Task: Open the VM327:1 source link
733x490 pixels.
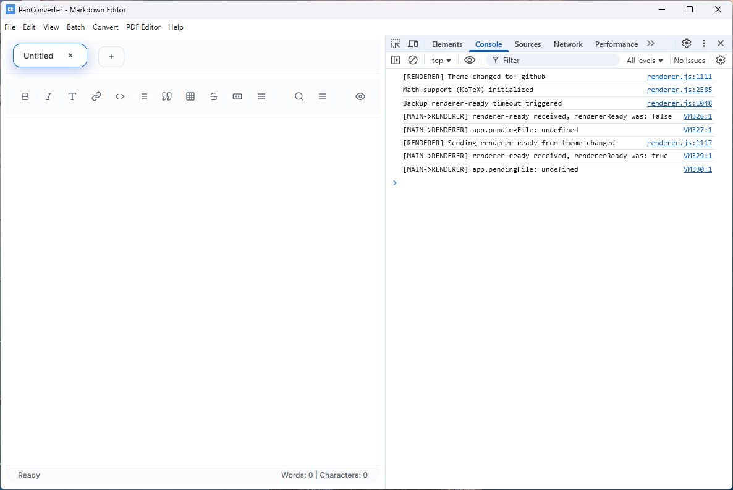Action: (x=698, y=130)
